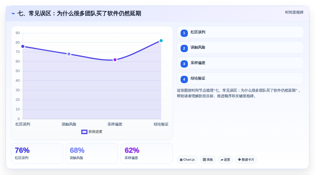Click the y-axis value 90
The height and width of the screenshot is (175, 315).
tap(18, 33)
